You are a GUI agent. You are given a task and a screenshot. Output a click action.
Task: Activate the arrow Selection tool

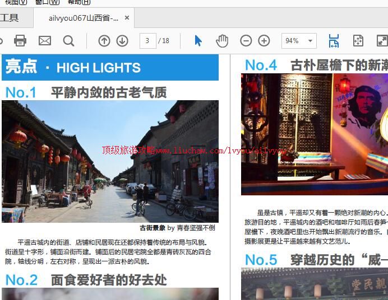click(198, 40)
